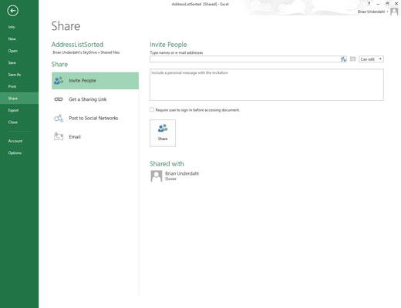Click the Brian Underdahl Owner entry
401x308 pixels.
point(175,176)
